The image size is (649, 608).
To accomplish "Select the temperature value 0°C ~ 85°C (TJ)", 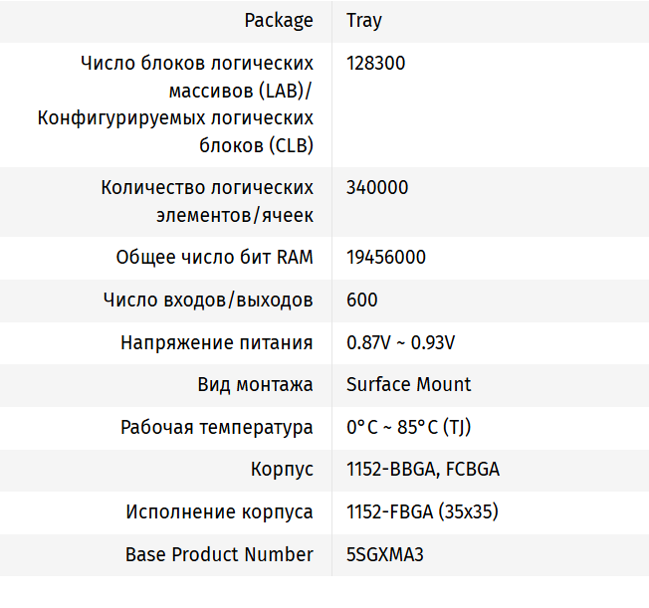I will 408,428.
